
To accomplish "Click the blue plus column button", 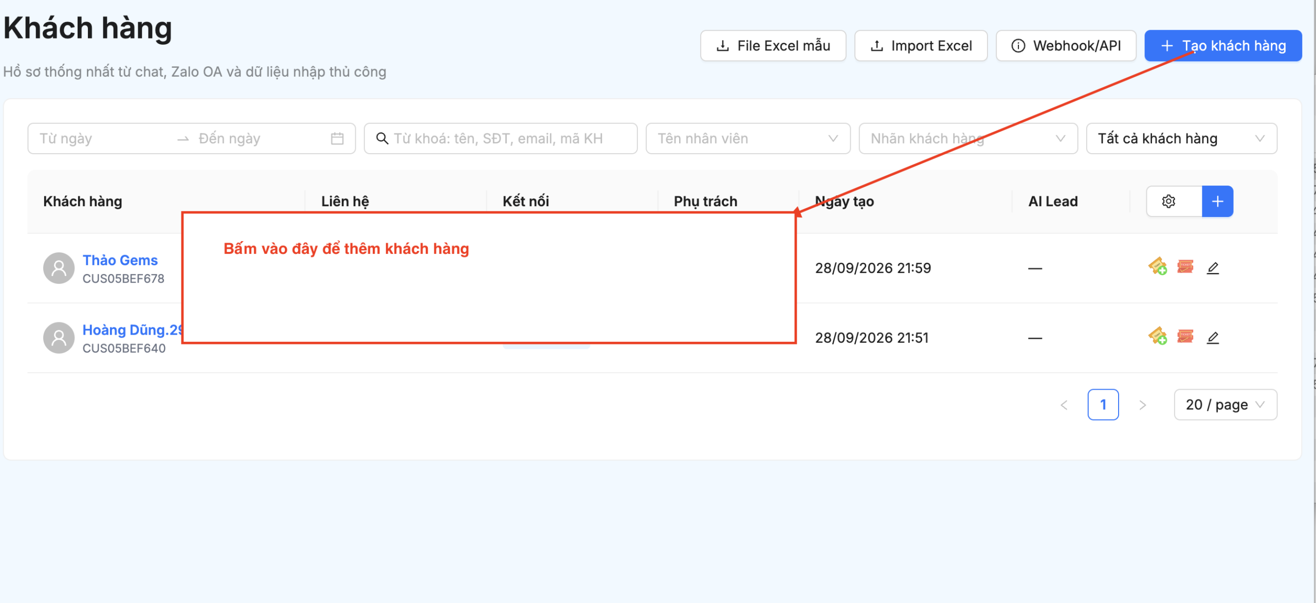I will [x=1217, y=202].
